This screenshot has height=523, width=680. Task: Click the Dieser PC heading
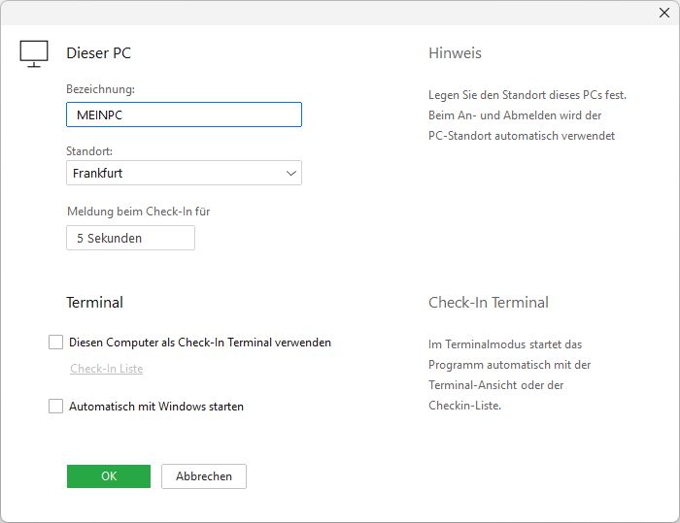(98, 53)
